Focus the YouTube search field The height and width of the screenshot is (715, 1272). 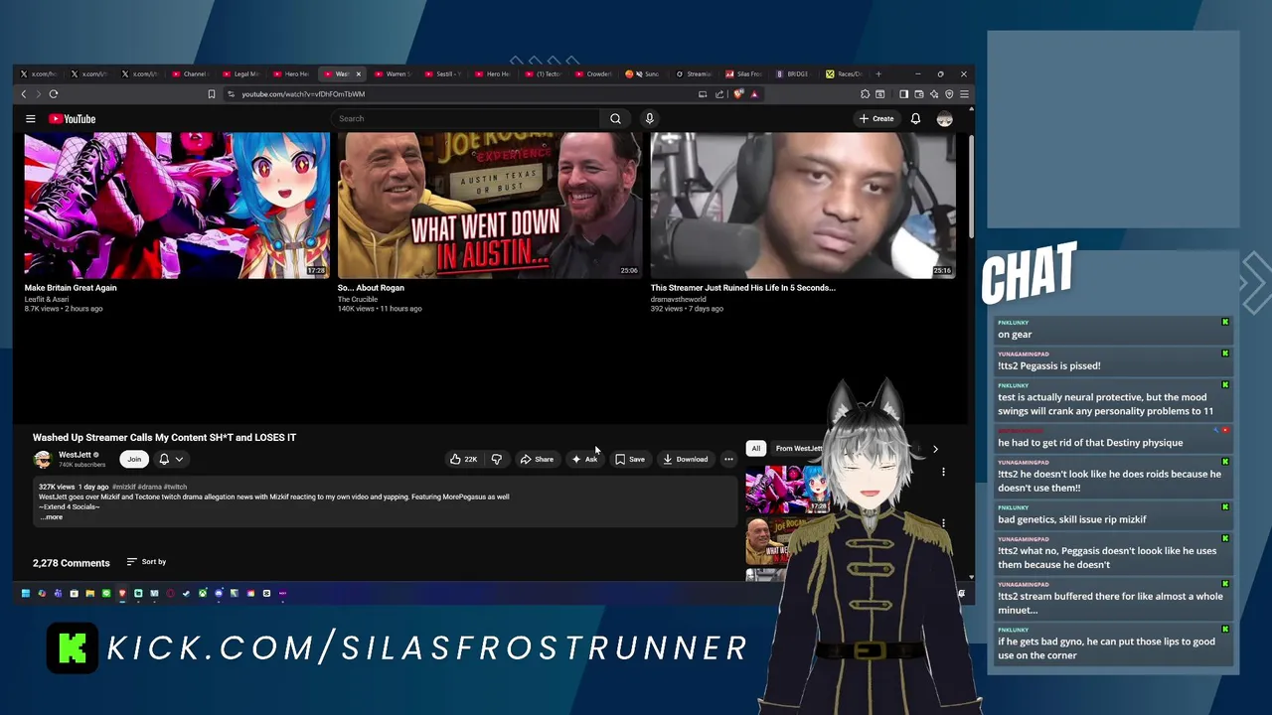click(x=467, y=118)
